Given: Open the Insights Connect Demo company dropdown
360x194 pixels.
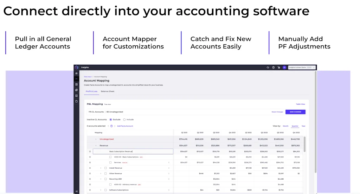Looking at the screenshot, I should click(x=302, y=67).
